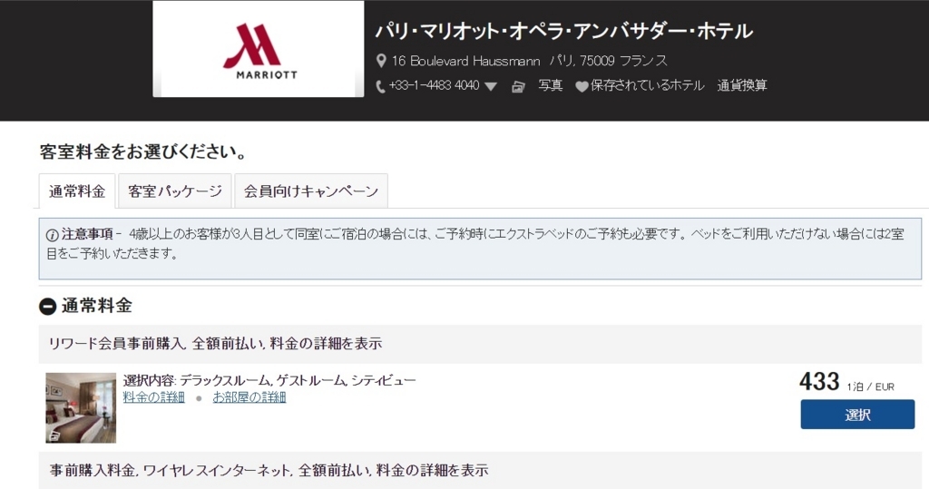This screenshot has height=489, width=929.
Task: Switch to the 客室パッケージ tab
Action: click(175, 191)
